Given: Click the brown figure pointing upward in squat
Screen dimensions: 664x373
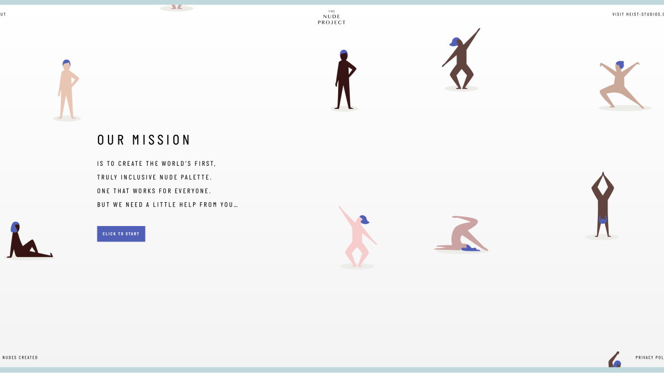Looking at the screenshot, I should pos(461,59).
